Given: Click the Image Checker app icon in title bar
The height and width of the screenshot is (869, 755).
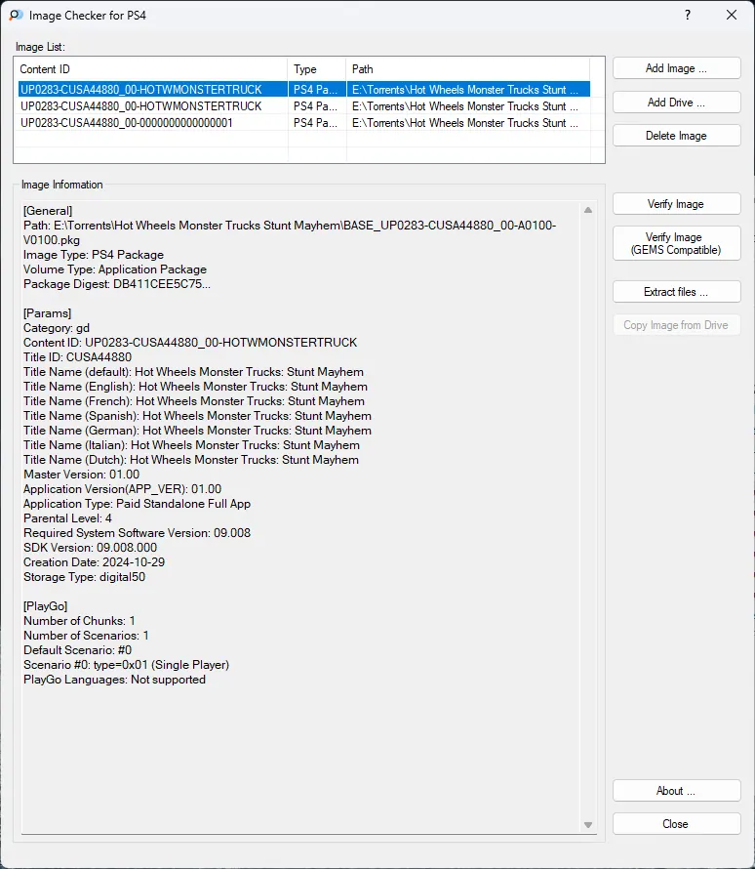Looking at the screenshot, I should [16, 15].
